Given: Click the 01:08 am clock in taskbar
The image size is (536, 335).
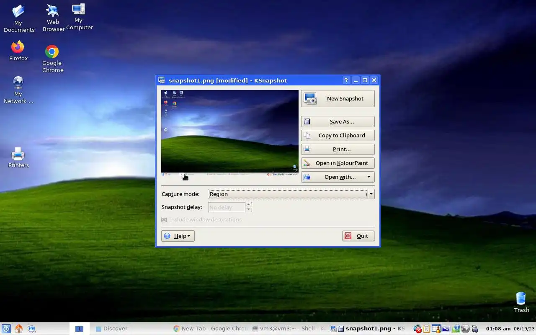Looking at the screenshot, I should coord(498,329).
